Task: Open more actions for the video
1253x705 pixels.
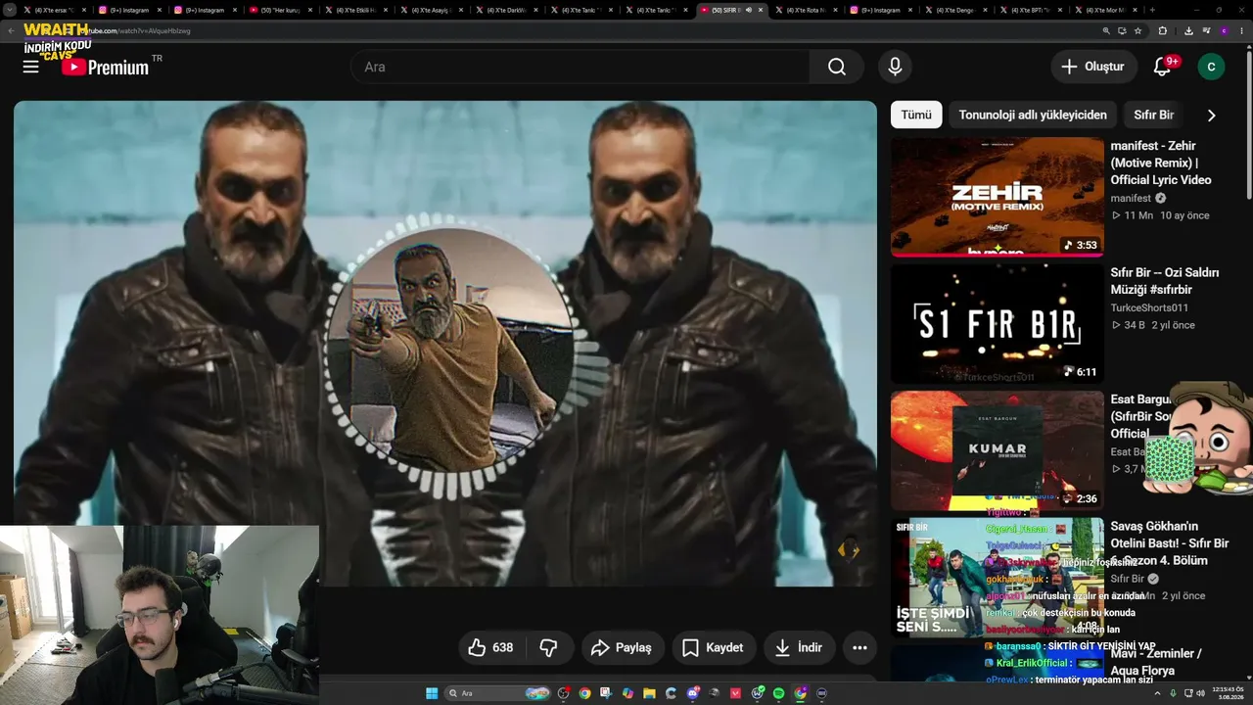Action: click(x=859, y=647)
